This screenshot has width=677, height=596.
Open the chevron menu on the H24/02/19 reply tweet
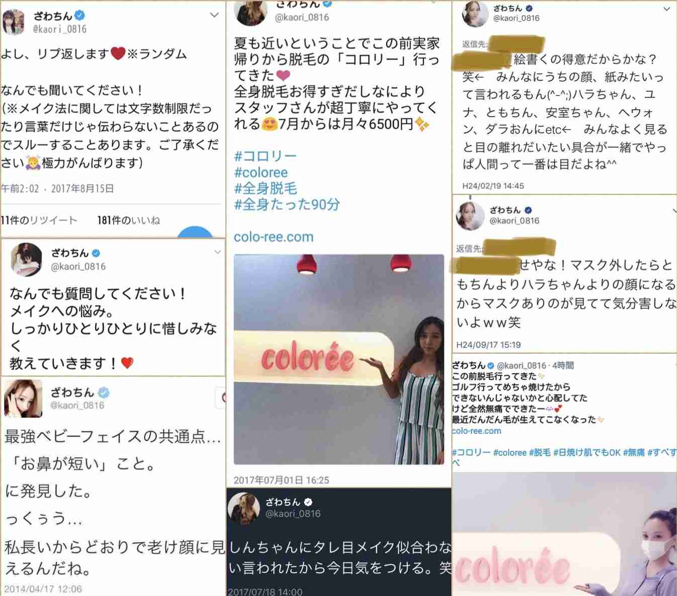click(666, 9)
